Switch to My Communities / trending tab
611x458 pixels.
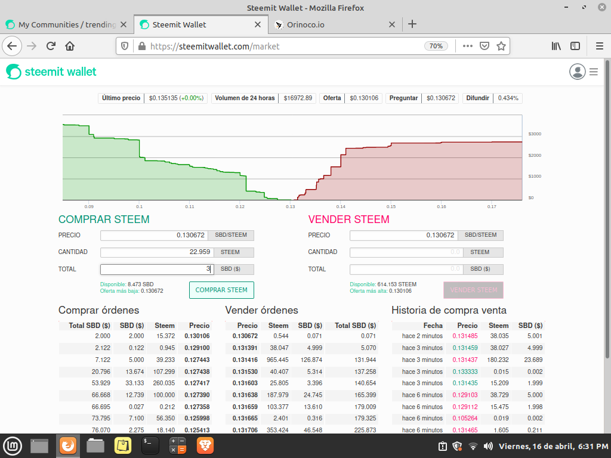tap(66, 24)
